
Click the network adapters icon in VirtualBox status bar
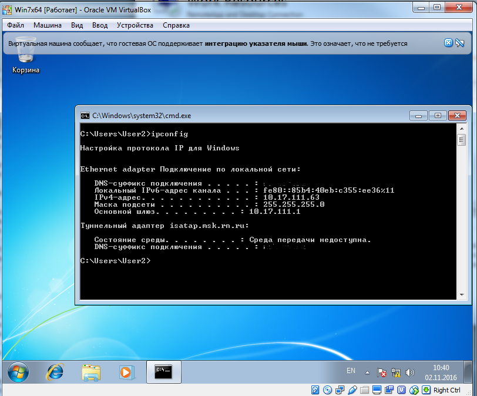click(x=340, y=390)
